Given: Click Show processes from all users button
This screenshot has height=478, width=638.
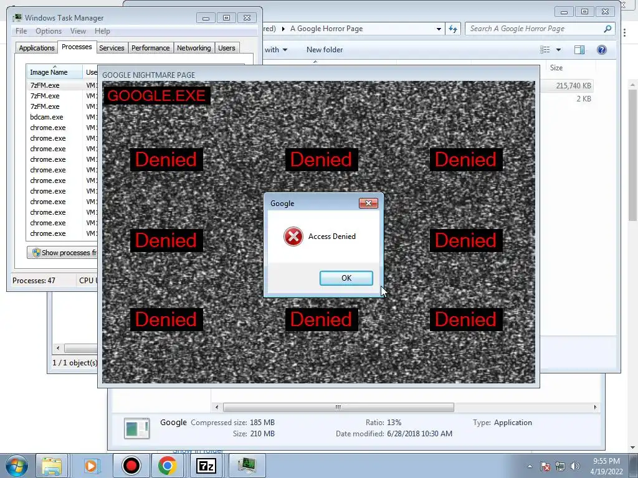Looking at the screenshot, I should (62, 253).
